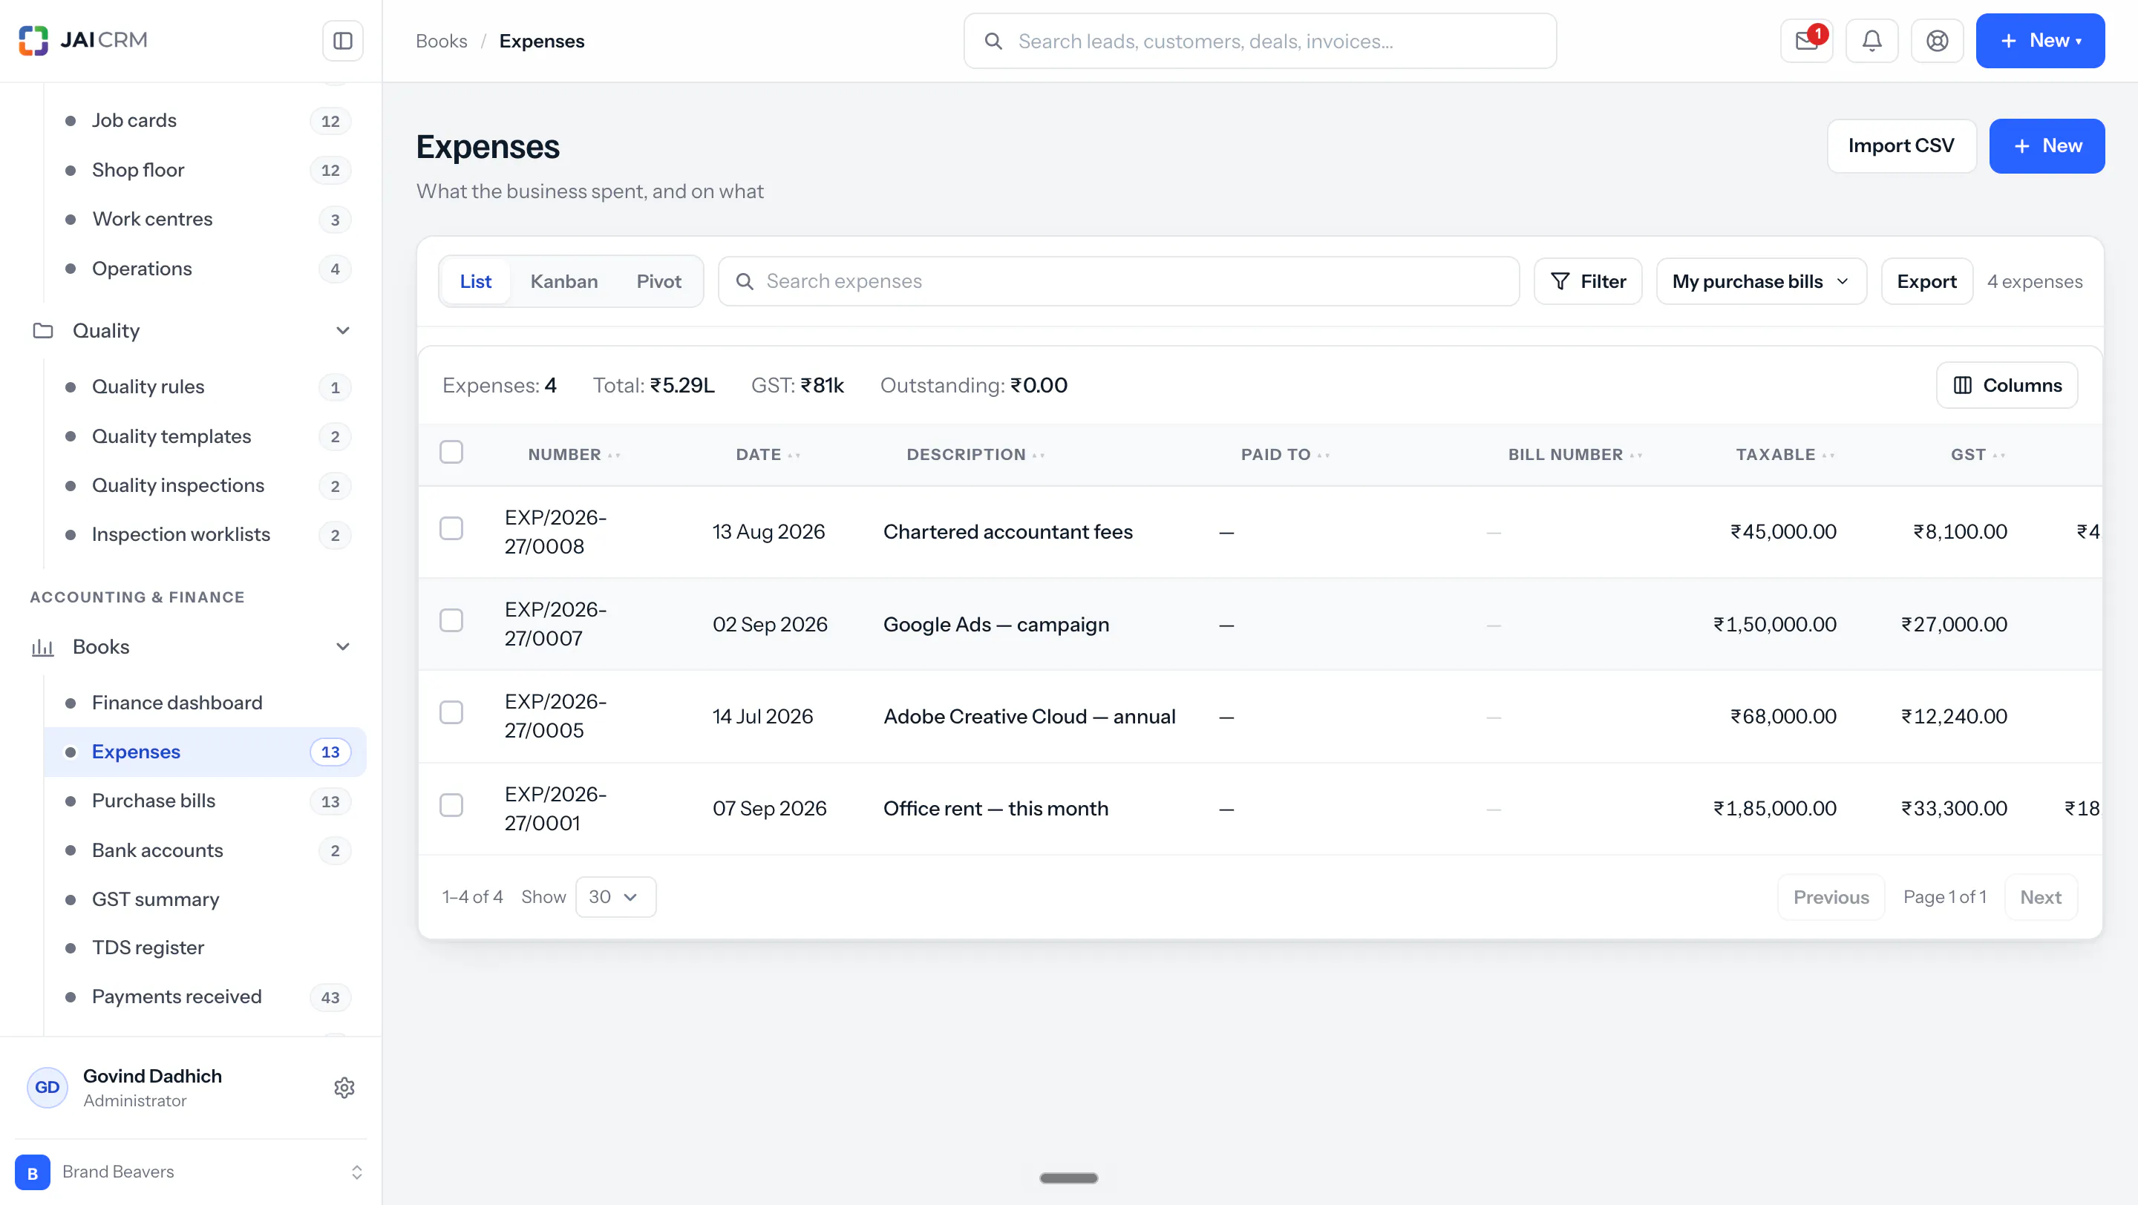2138x1205 pixels.
Task: Sort by the BILL NUMBER column arrows
Action: click(1637, 456)
